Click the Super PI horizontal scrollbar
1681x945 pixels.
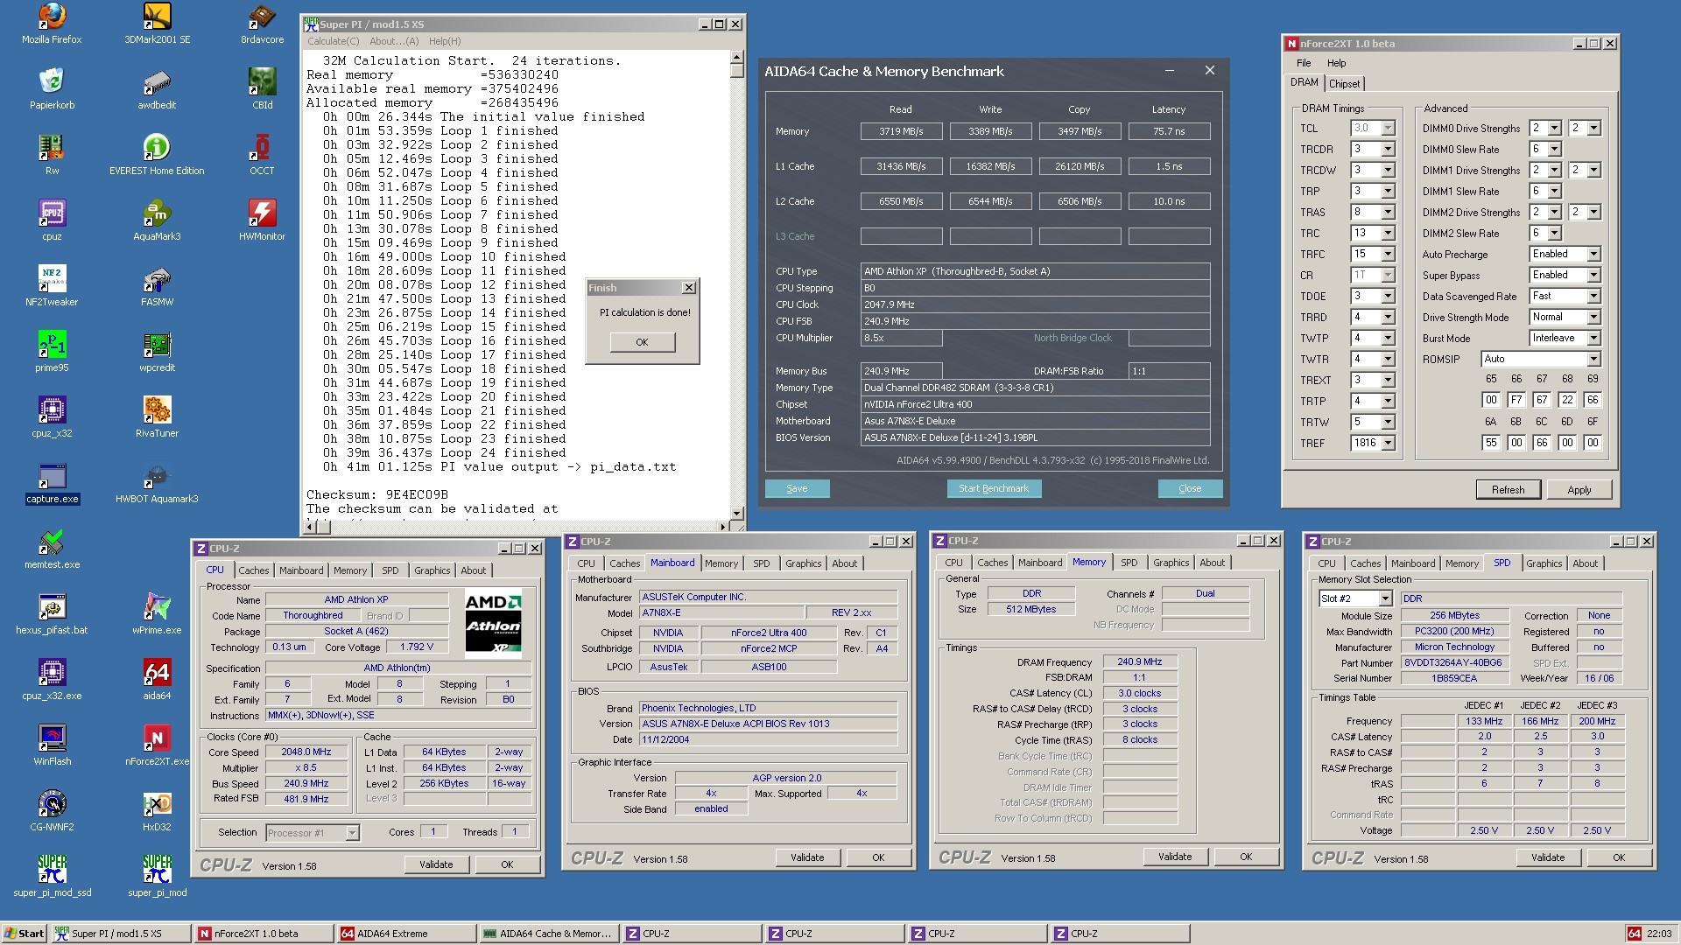pyautogui.click(x=517, y=527)
